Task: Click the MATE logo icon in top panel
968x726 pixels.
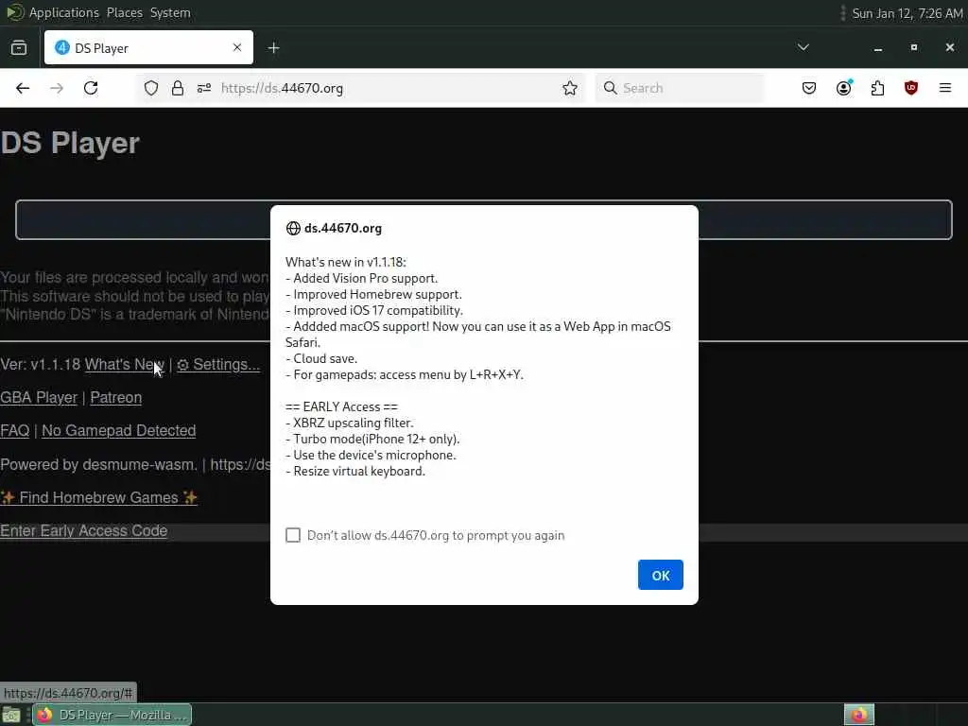Action: (15, 12)
